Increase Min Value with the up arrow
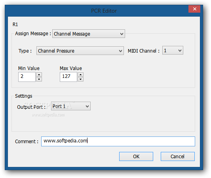The width and height of the screenshot is (211, 178). tap(39, 74)
